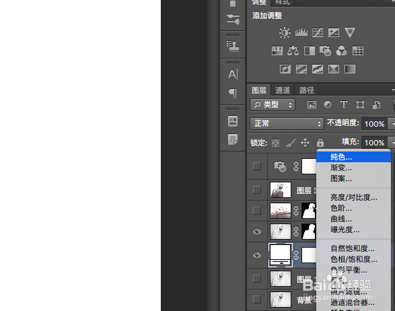Filter layers by shape layers icon
This screenshot has width=395, height=311.
point(360,104)
